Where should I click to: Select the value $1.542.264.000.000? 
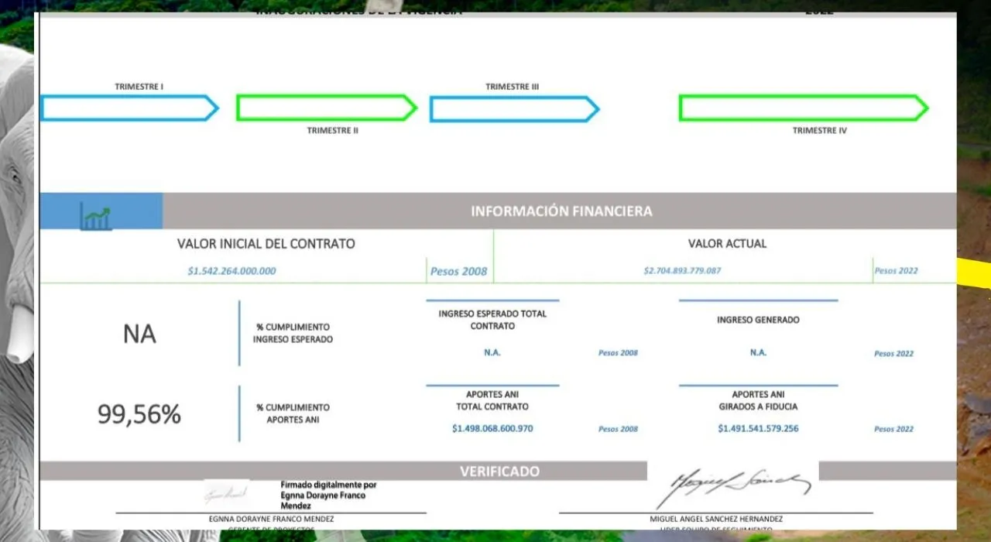click(x=231, y=271)
